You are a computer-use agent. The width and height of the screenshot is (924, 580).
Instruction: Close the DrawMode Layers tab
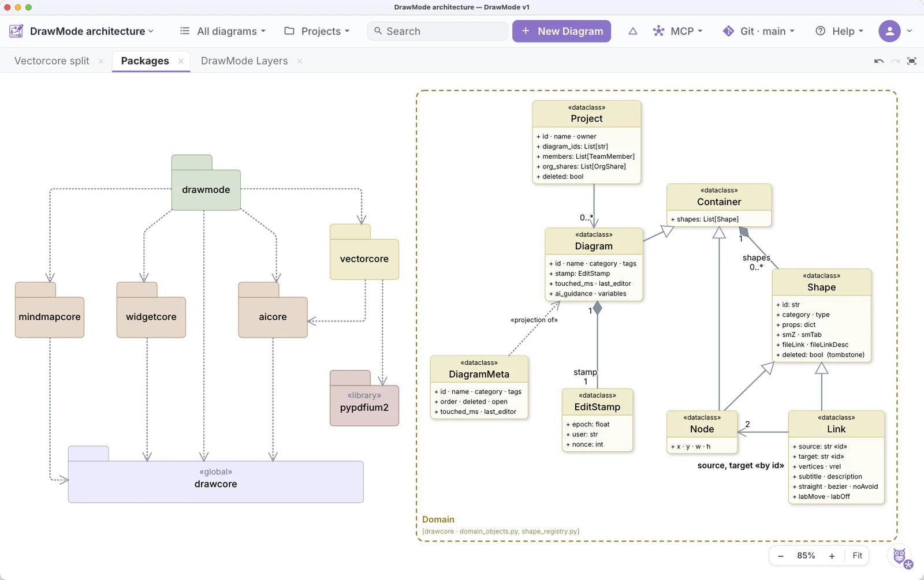click(x=300, y=61)
